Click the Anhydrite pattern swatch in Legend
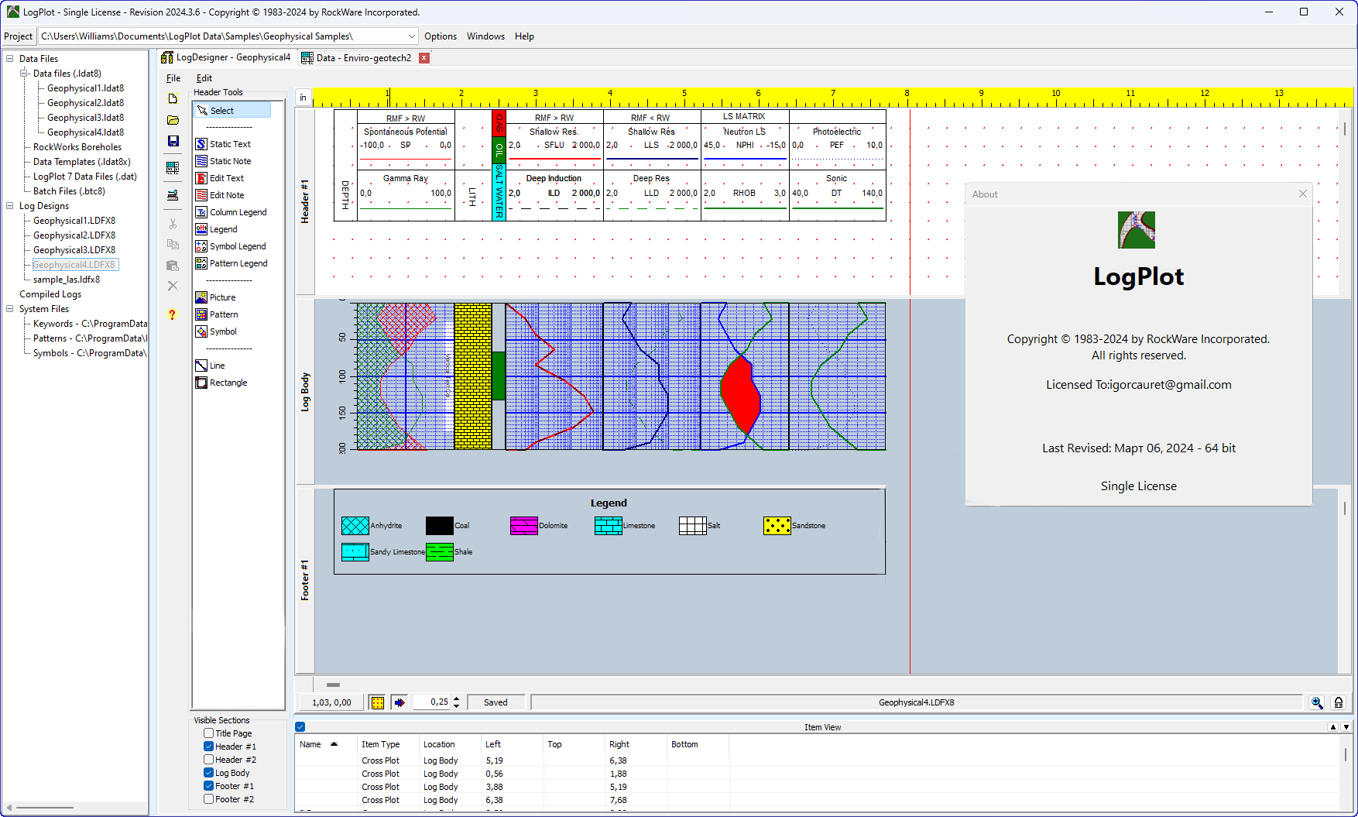1358x817 pixels. point(355,526)
